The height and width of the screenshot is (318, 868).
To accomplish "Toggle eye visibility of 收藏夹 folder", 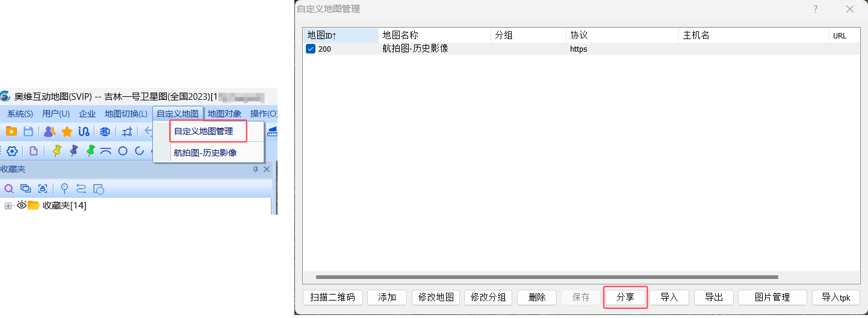I will (22, 206).
